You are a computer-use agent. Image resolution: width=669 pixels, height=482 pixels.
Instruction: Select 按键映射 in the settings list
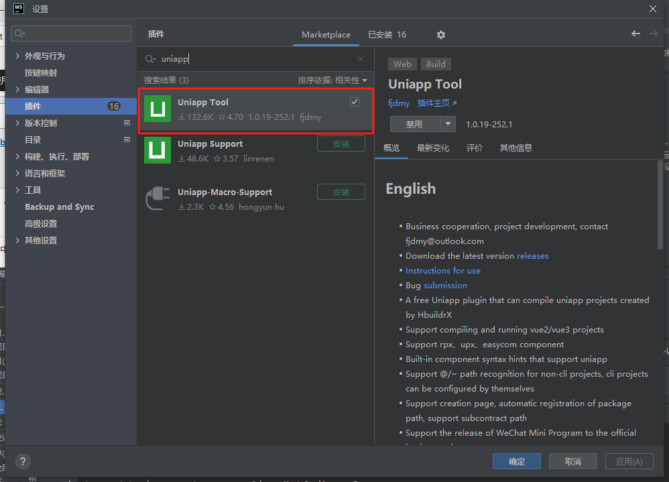[x=41, y=73]
